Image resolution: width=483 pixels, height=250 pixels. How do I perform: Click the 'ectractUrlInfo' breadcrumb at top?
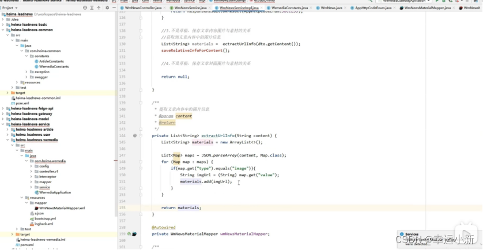click(x=263, y=1)
